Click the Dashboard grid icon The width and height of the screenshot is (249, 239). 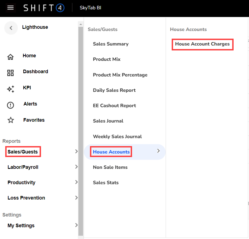pyautogui.click(x=10, y=73)
